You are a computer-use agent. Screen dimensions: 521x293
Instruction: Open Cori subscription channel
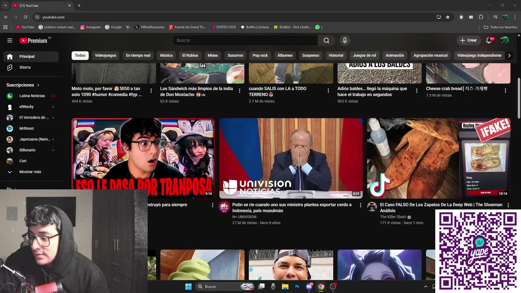pyautogui.click(x=31, y=161)
